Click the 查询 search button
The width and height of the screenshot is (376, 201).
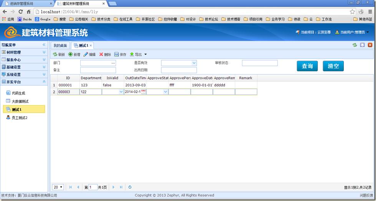point(307,66)
